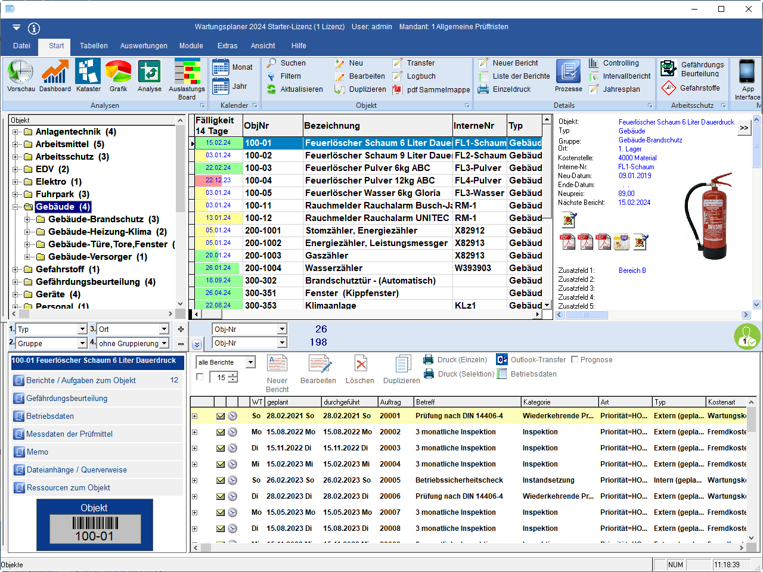Open the 'alle Berichte' filter dropdown
This screenshot has width=763, height=572.
pos(250,362)
